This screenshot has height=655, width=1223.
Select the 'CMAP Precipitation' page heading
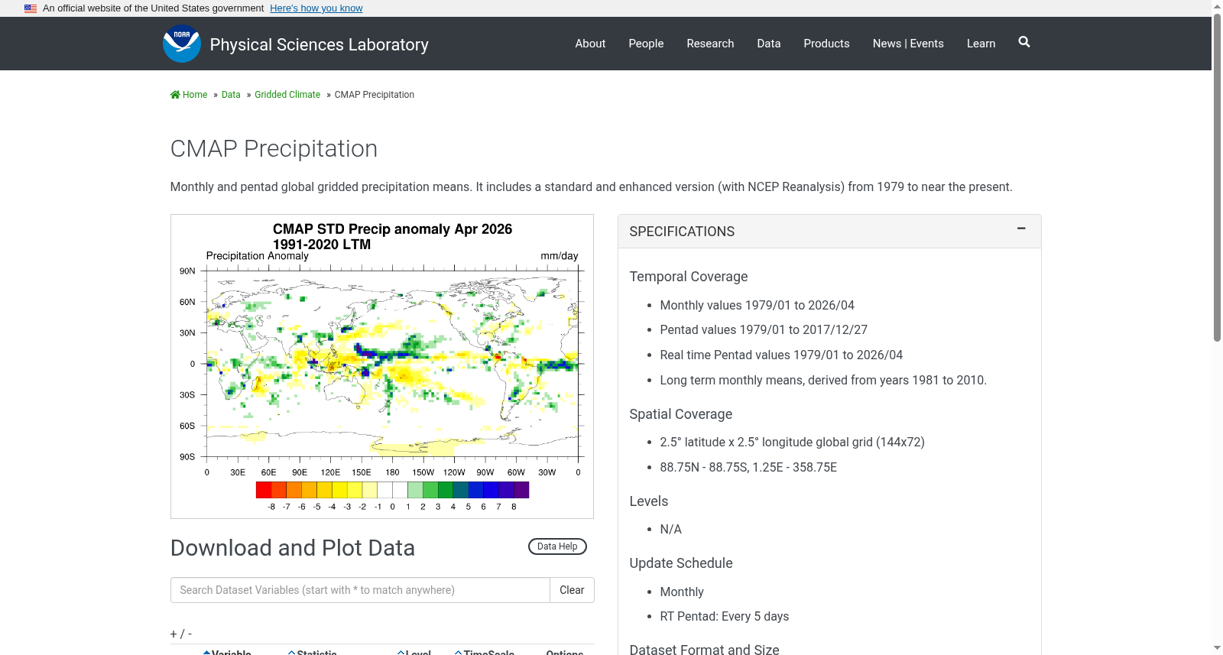click(274, 148)
